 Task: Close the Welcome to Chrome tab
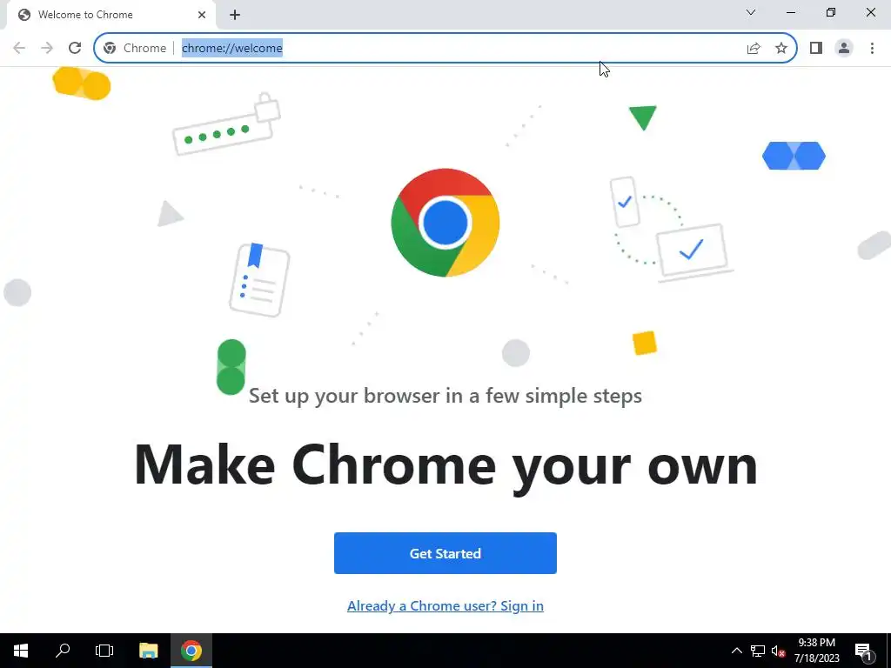click(x=202, y=15)
